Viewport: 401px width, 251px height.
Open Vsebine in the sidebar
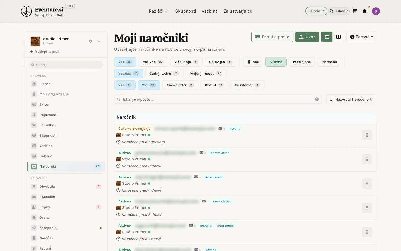click(66, 146)
